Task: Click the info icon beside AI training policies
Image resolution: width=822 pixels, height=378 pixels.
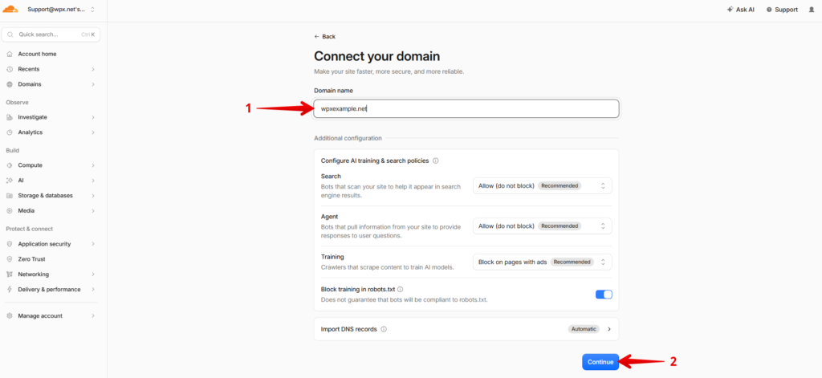Action: 436,161
